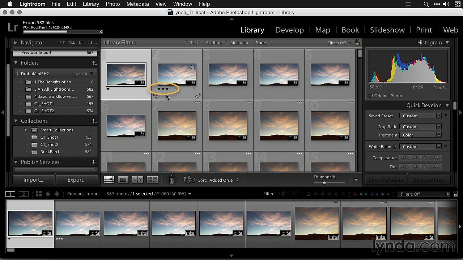The width and height of the screenshot is (463, 260).
Task: Open the Photo menu
Action: pos(113,4)
